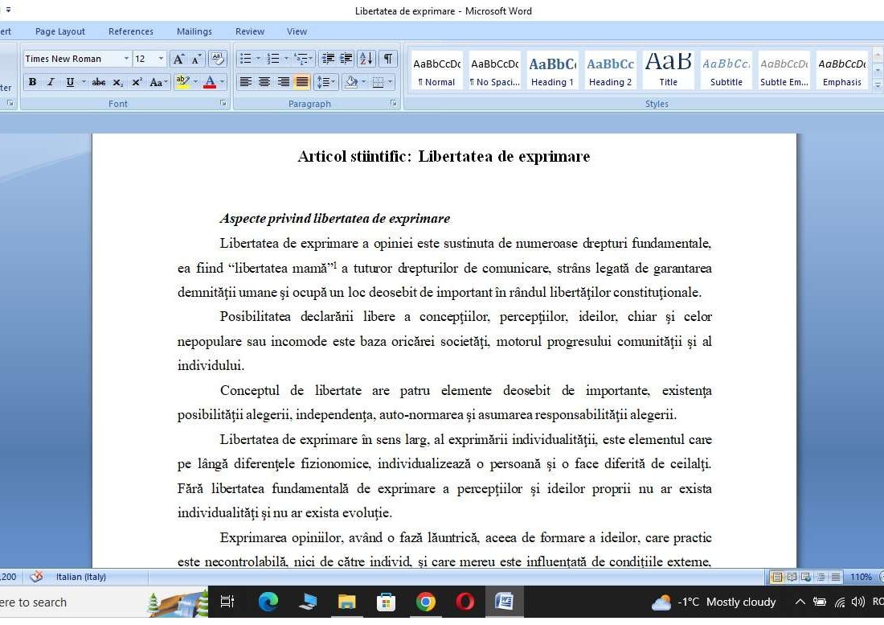Open the Mailings tab
Screen dimensions: 884x625
(x=194, y=31)
